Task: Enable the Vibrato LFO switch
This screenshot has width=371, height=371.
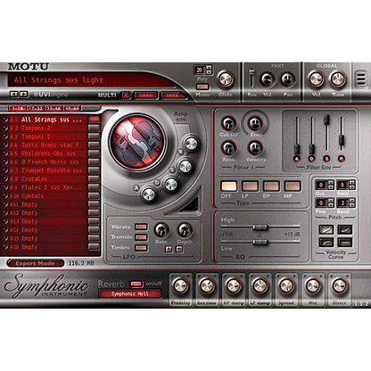Action: point(141,227)
